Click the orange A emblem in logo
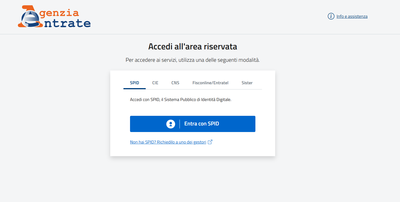Screen dimensions: 400x202 [29, 16]
